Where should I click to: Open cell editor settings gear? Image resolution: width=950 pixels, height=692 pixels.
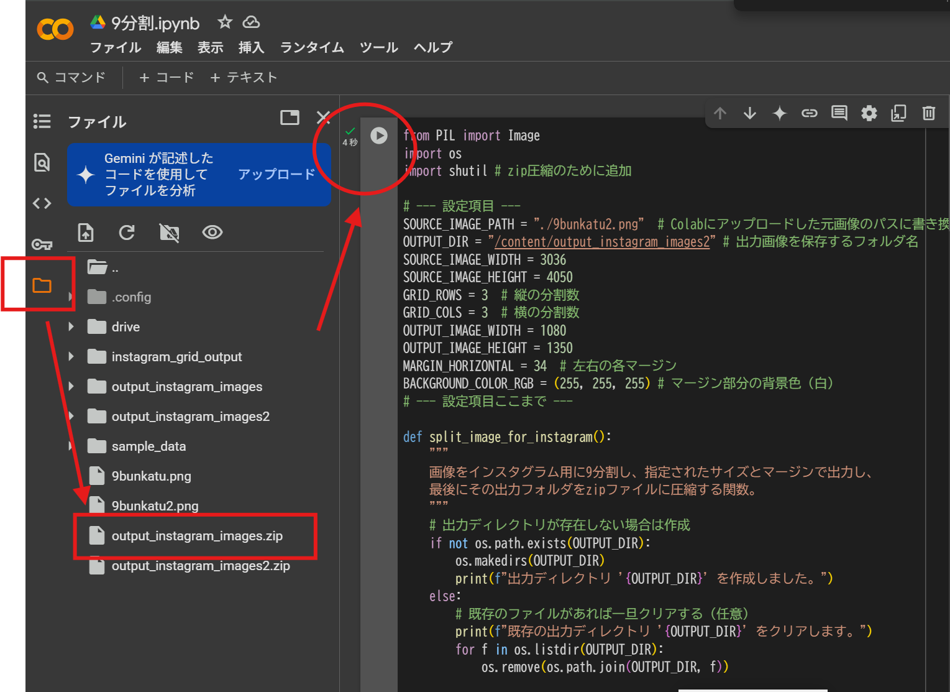(869, 113)
